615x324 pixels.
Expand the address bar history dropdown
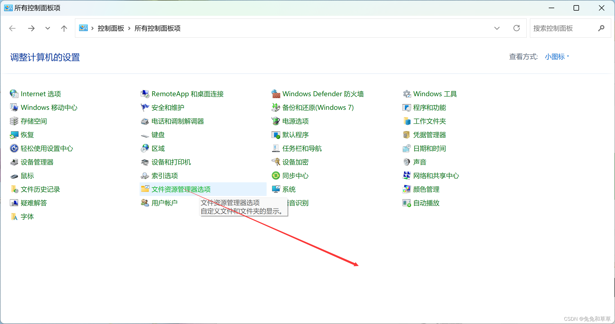coord(497,28)
